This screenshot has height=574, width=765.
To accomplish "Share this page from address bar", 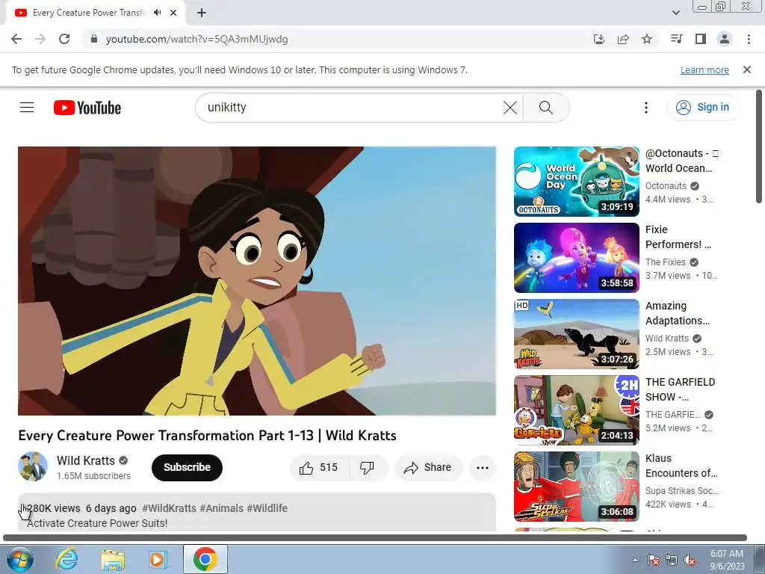I will tap(623, 39).
